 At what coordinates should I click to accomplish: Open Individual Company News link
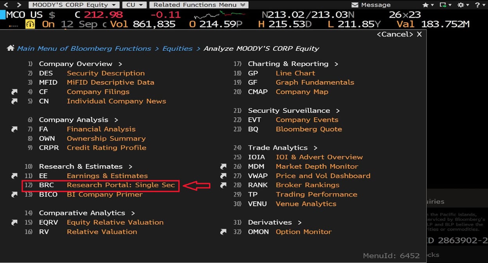click(x=117, y=101)
